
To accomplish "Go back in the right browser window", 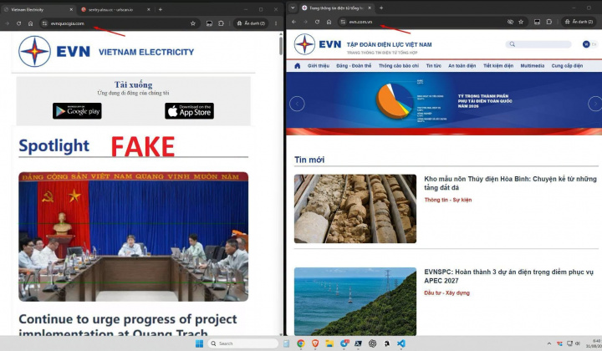I will pos(293,22).
